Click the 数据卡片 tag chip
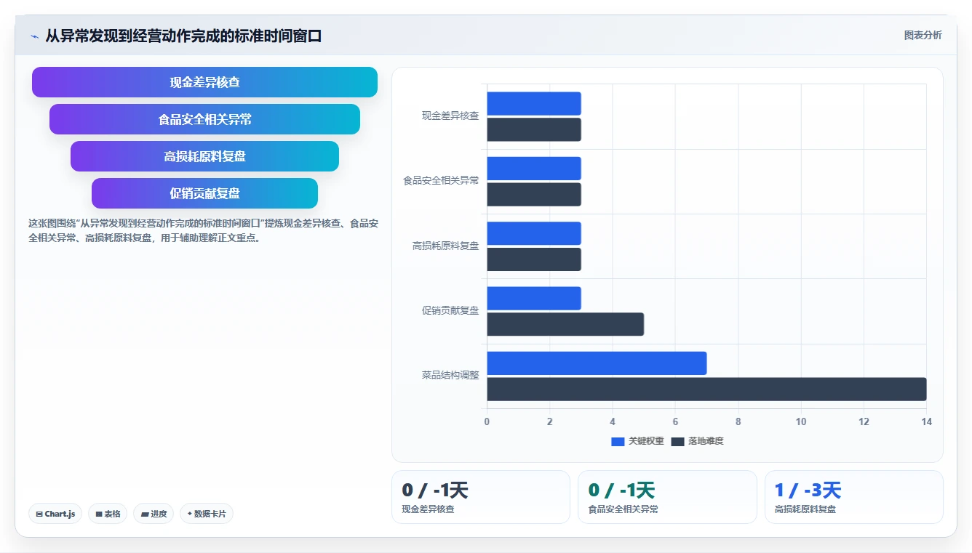972x553 pixels. point(207,514)
